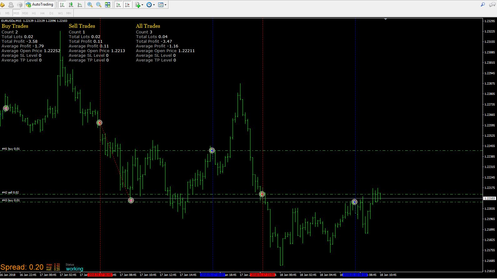Click All Trades Total Profit -3.47

pyautogui.click(x=154, y=41)
